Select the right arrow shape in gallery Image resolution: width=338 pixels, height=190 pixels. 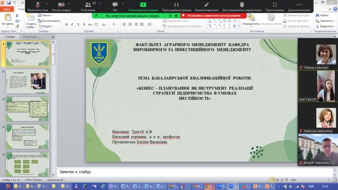coord(224,21)
